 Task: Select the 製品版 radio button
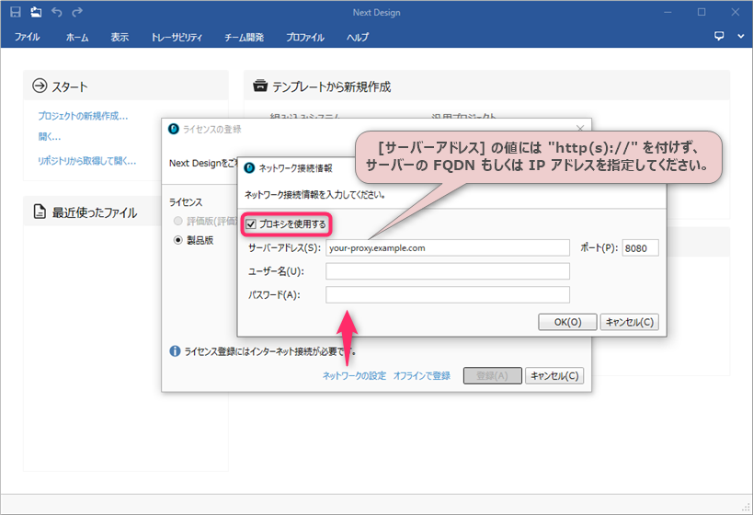pyautogui.click(x=178, y=240)
